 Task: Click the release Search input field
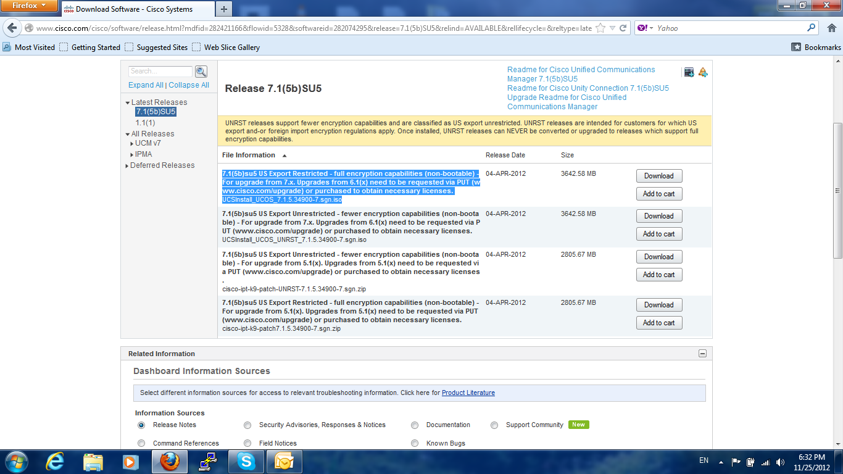tap(160, 72)
